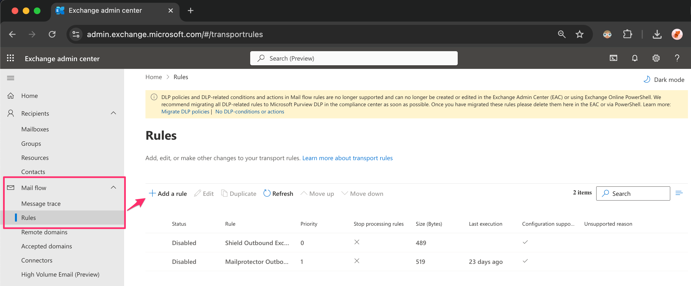
Task: Open Shield Outbound Exc... rule
Action: pyautogui.click(x=257, y=243)
